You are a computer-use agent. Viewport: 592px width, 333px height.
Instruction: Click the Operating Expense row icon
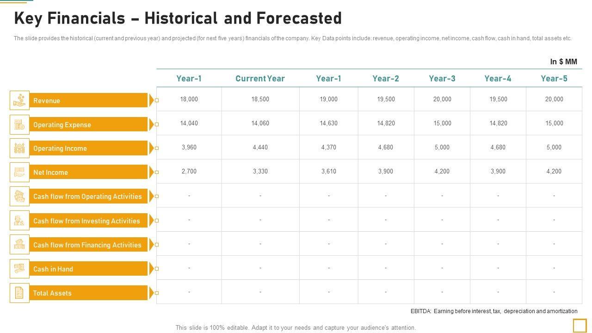[19, 124]
